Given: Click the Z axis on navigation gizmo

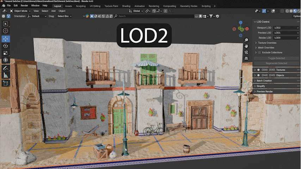Looking at the screenshot, I should [240, 22].
